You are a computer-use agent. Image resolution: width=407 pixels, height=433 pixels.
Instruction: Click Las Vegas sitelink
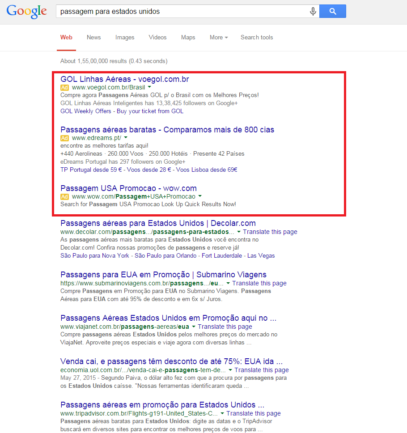(261, 255)
